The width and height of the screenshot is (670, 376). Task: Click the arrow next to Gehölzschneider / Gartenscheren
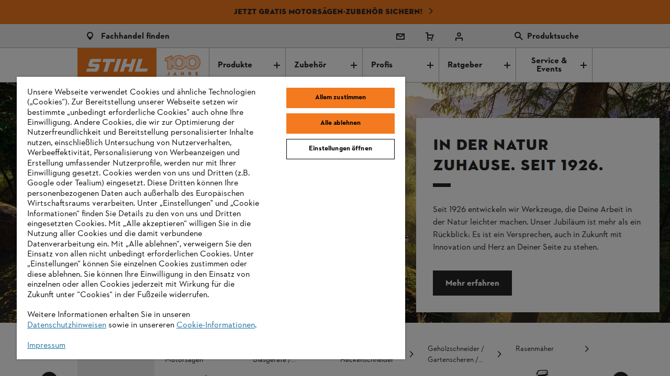(499, 354)
